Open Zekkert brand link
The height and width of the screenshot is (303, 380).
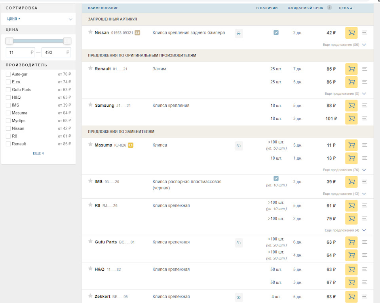click(103, 296)
